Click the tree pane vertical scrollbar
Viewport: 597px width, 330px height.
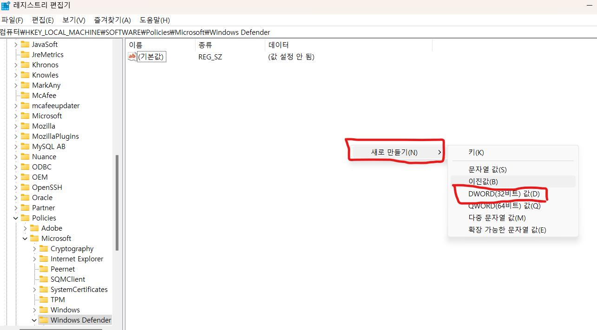tap(117, 203)
